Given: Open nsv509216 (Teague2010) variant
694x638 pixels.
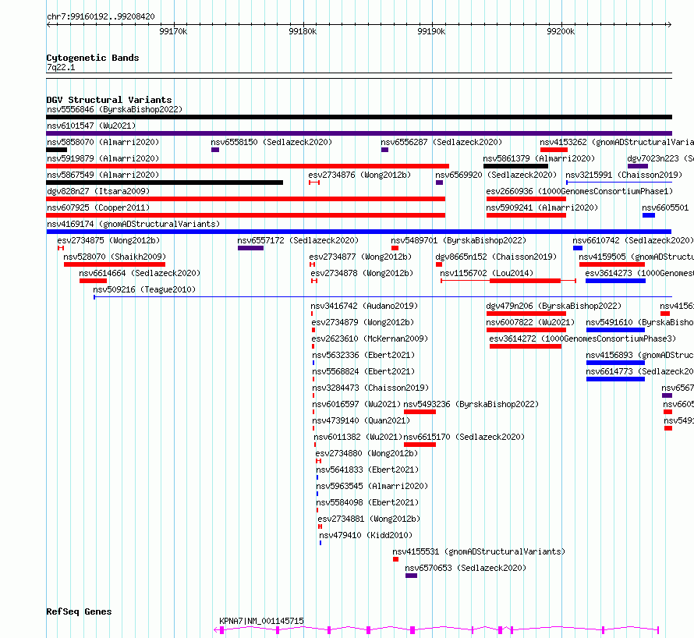Looking at the screenshot, I should click(x=144, y=289).
